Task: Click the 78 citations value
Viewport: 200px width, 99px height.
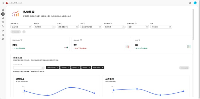Action: (136, 45)
